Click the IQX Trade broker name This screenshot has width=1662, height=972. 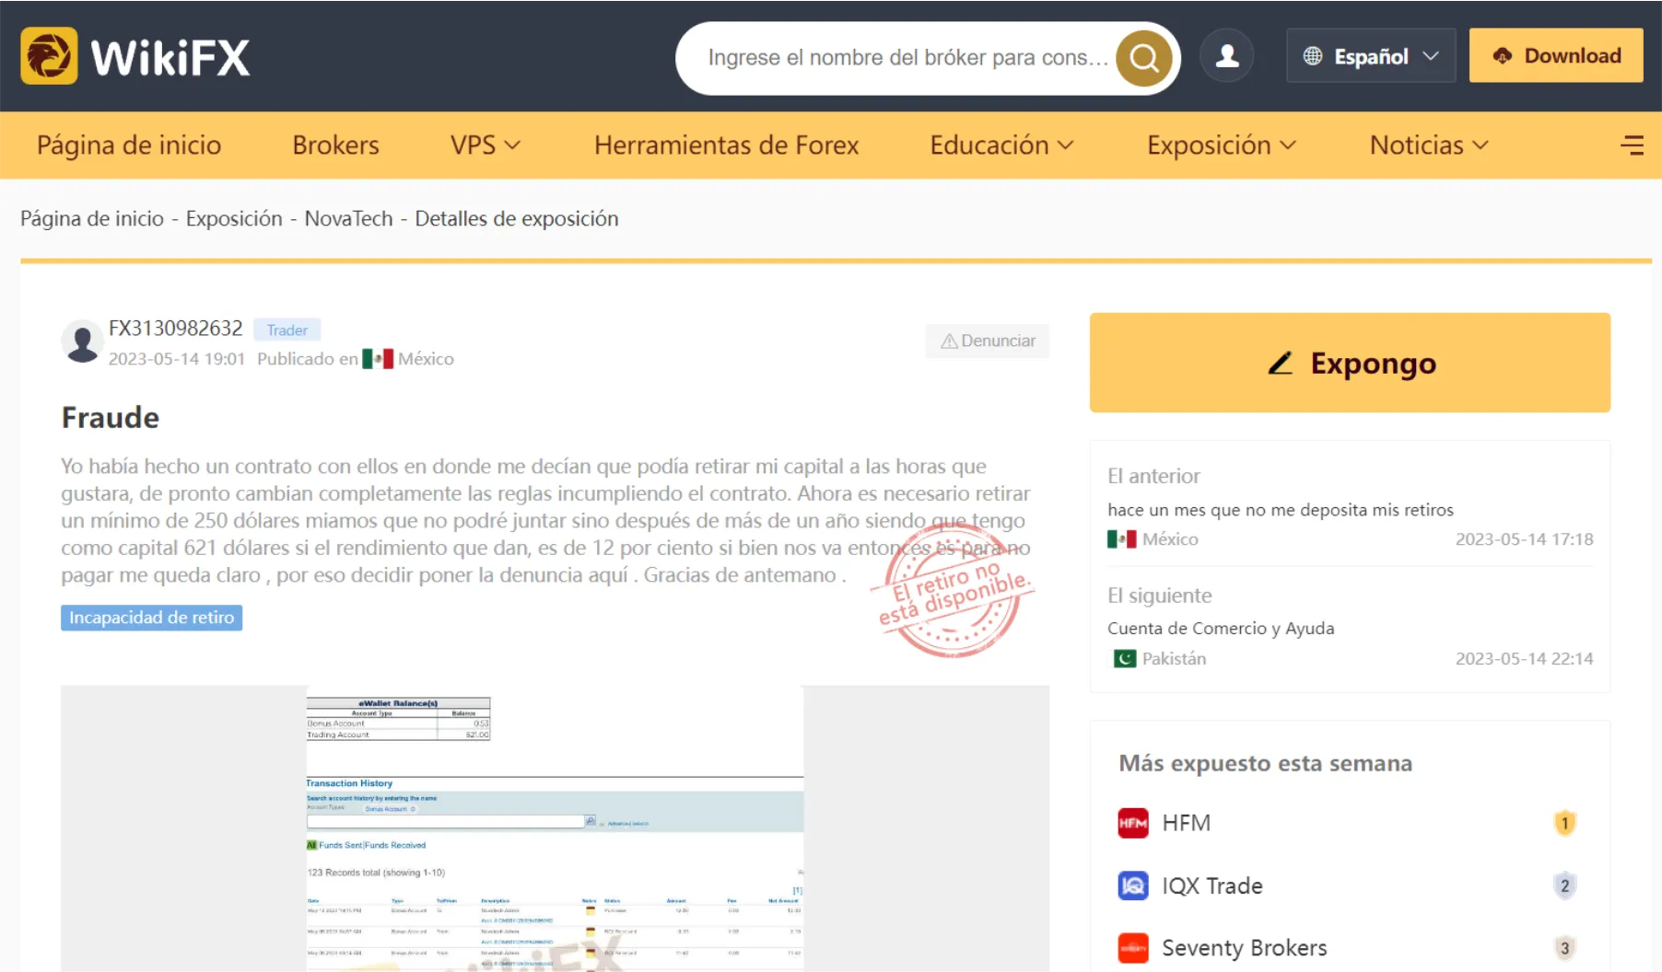[1212, 885]
